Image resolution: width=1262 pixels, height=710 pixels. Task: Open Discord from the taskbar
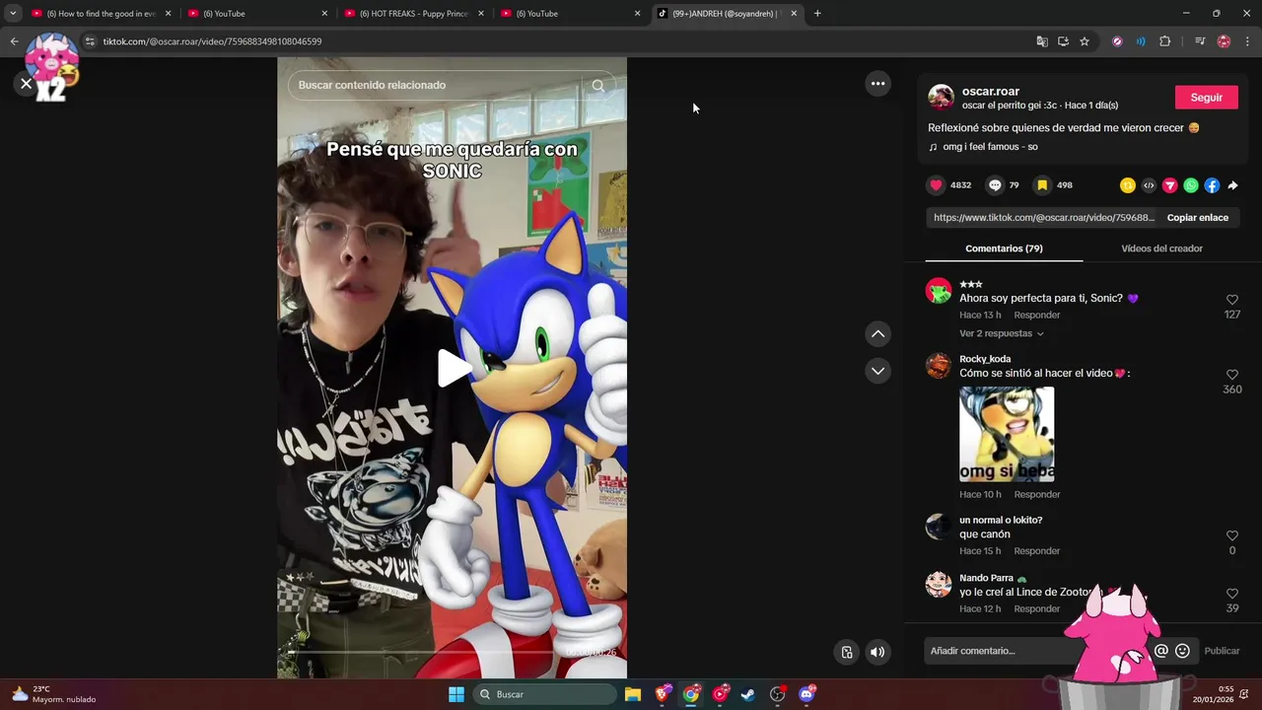[x=806, y=694]
